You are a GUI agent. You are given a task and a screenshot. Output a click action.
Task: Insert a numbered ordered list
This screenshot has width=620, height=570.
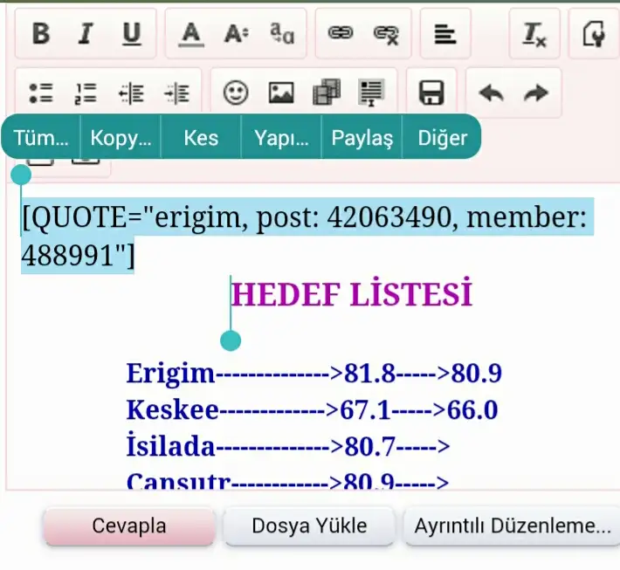pyautogui.click(x=86, y=93)
